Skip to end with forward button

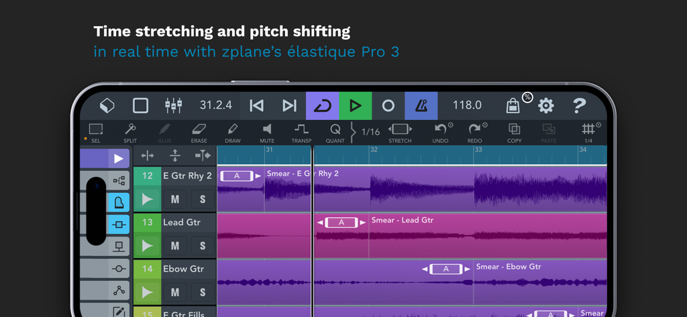(x=290, y=105)
